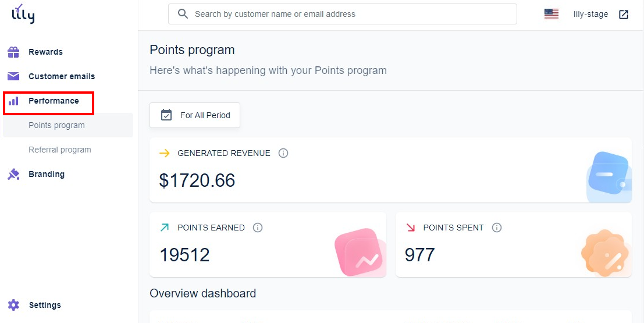Viewport: 644px width, 323px height.
Task: Click the lily-stage store link
Action: 590,15
